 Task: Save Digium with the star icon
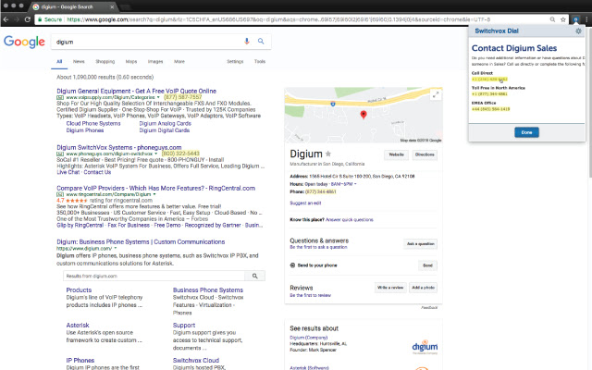tap(328, 154)
